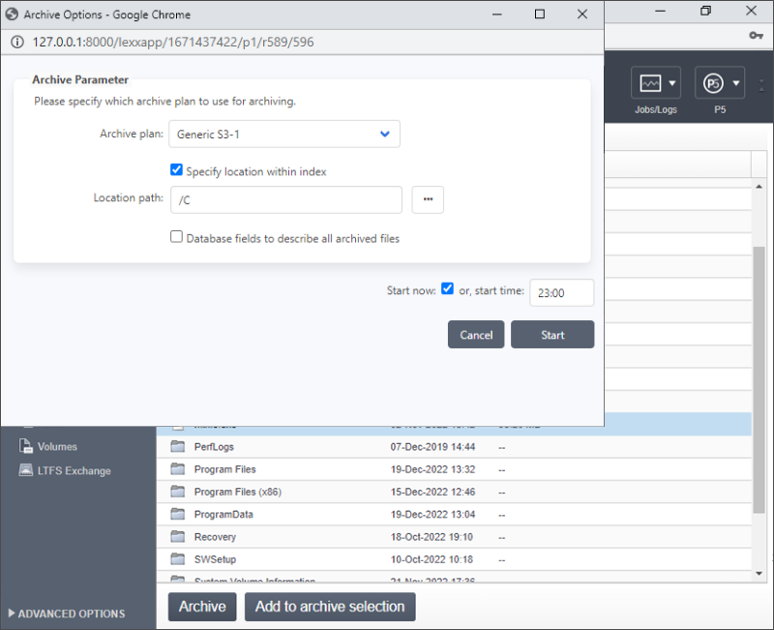
Task: Click the site information icon in address bar
Action: click(17, 42)
